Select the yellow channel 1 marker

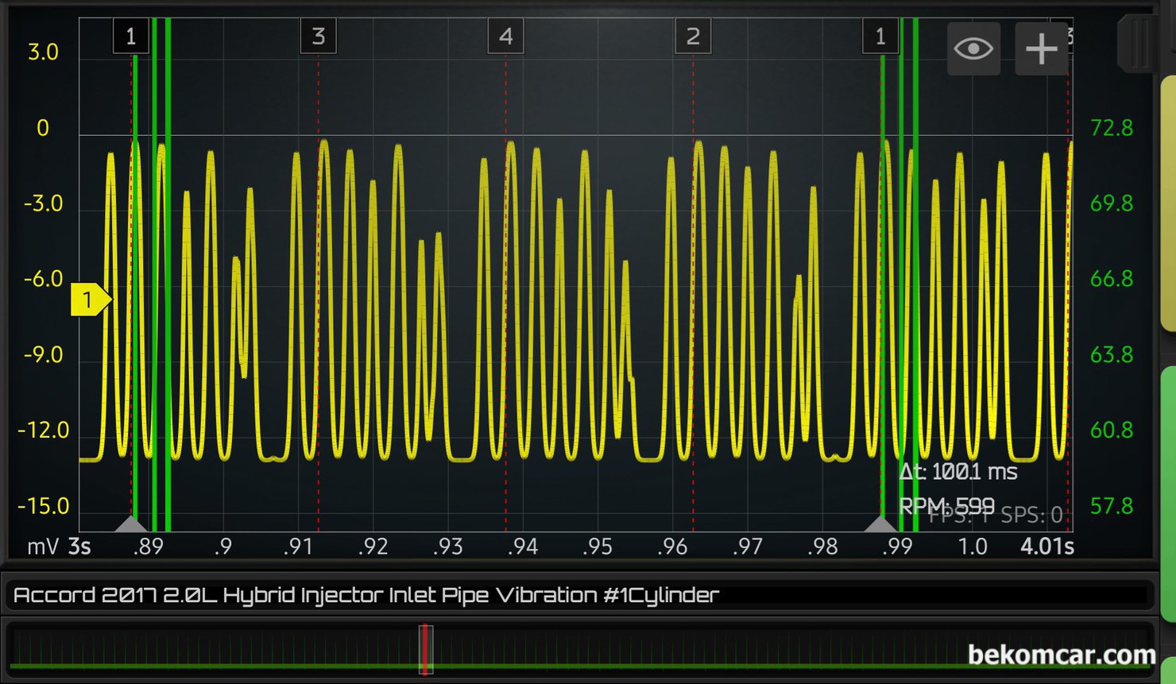[x=89, y=299]
